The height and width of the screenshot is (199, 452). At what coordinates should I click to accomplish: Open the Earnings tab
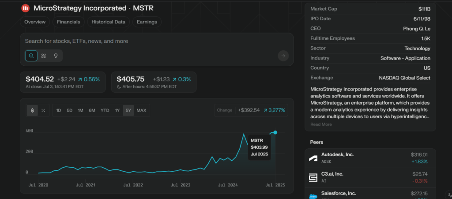click(147, 22)
